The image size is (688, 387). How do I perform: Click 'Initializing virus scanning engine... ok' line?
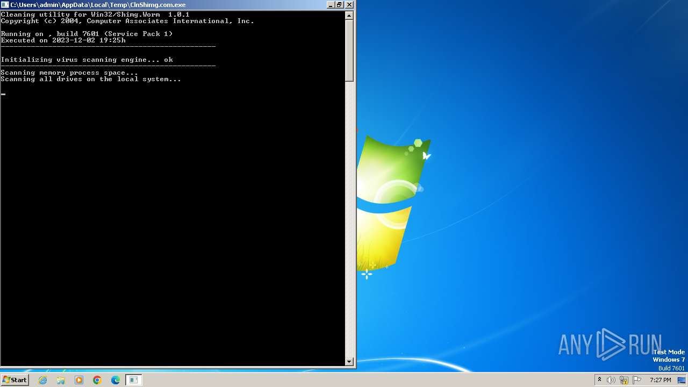pos(87,60)
